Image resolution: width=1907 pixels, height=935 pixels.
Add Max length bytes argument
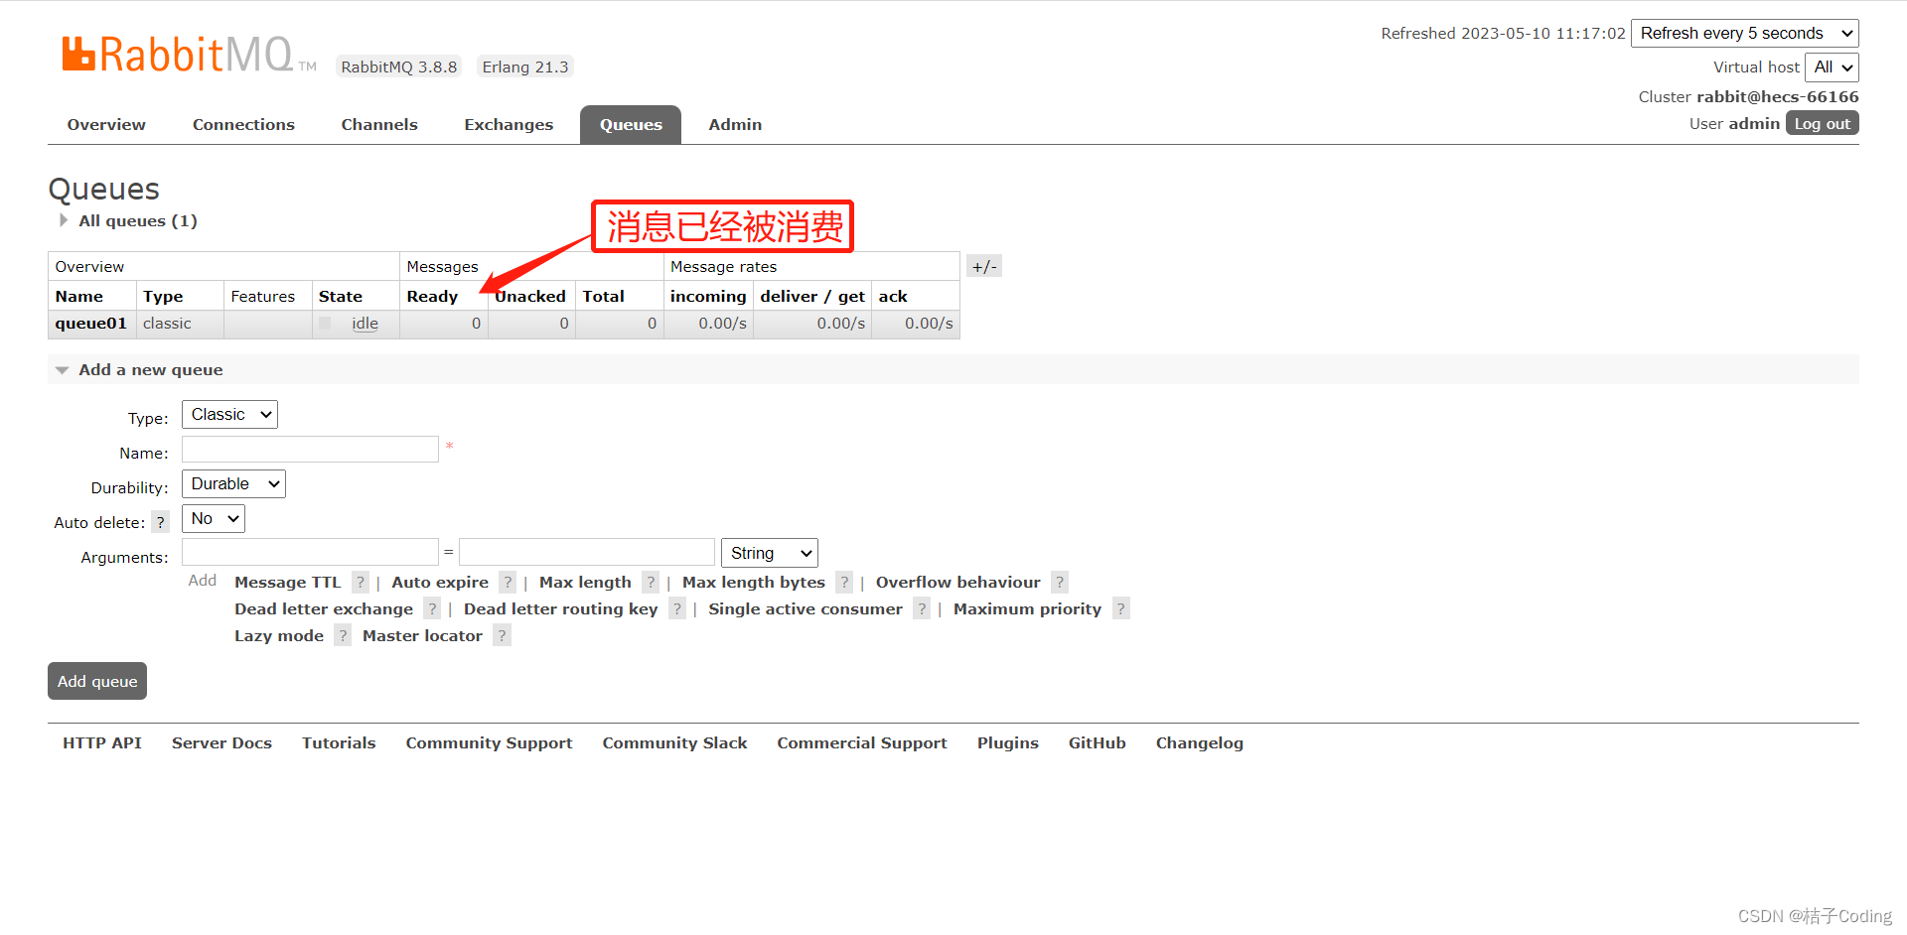(754, 583)
